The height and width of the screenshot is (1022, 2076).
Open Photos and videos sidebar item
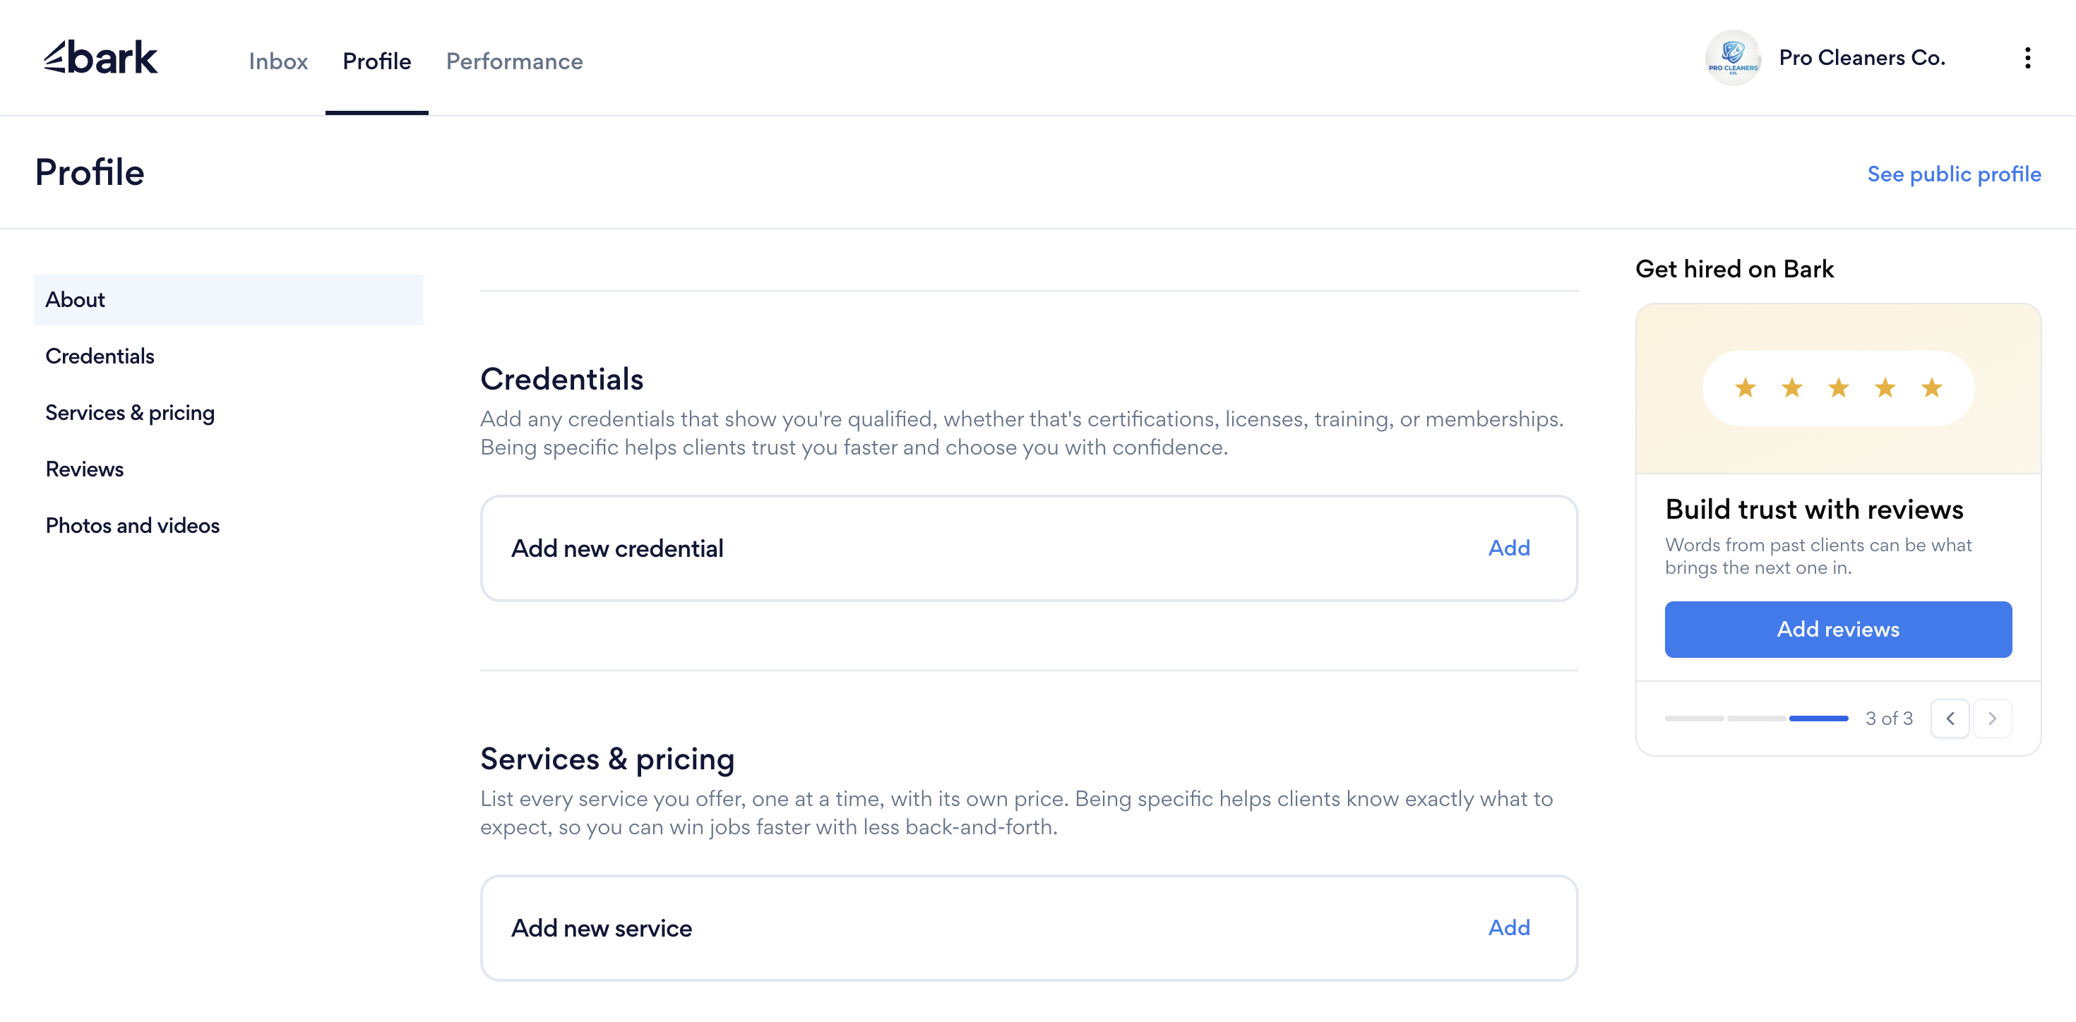229,525
